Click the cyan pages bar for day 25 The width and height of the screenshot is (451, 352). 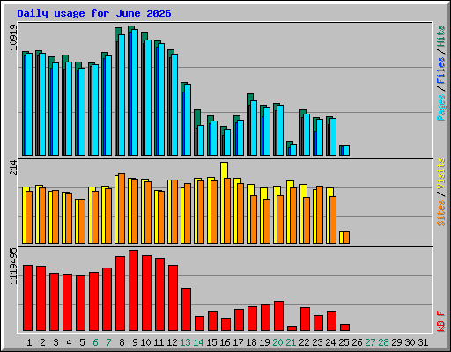click(346, 150)
